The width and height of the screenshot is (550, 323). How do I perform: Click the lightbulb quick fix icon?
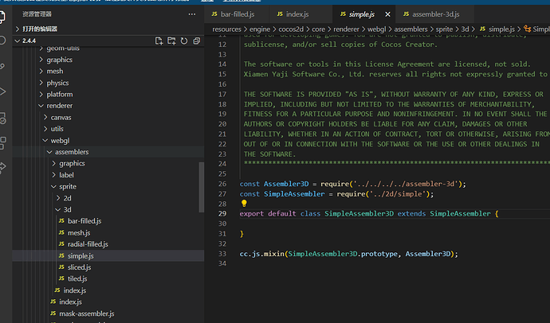click(245, 204)
